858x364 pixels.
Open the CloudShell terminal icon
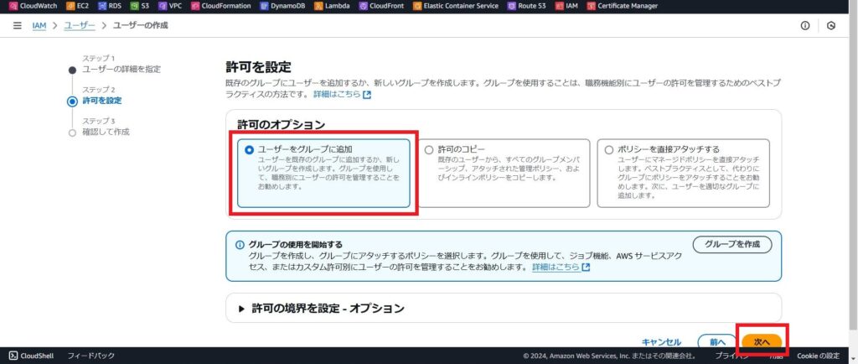[x=13, y=356]
